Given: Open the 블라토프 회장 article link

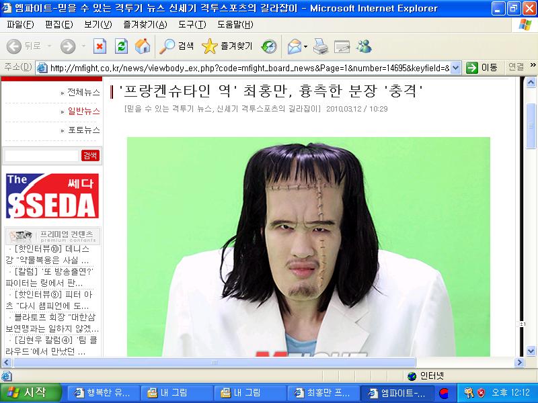Looking at the screenshot, I should (x=52, y=322).
